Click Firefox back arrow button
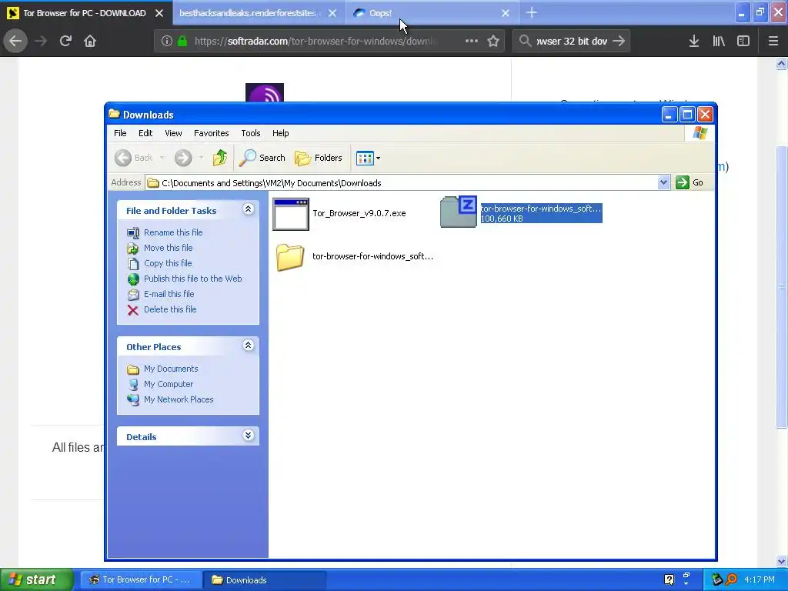The image size is (788, 591). click(15, 41)
